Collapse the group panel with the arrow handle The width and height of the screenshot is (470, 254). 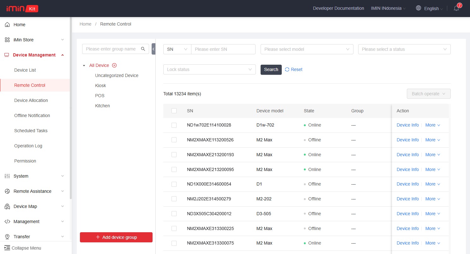pyautogui.click(x=154, y=49)
